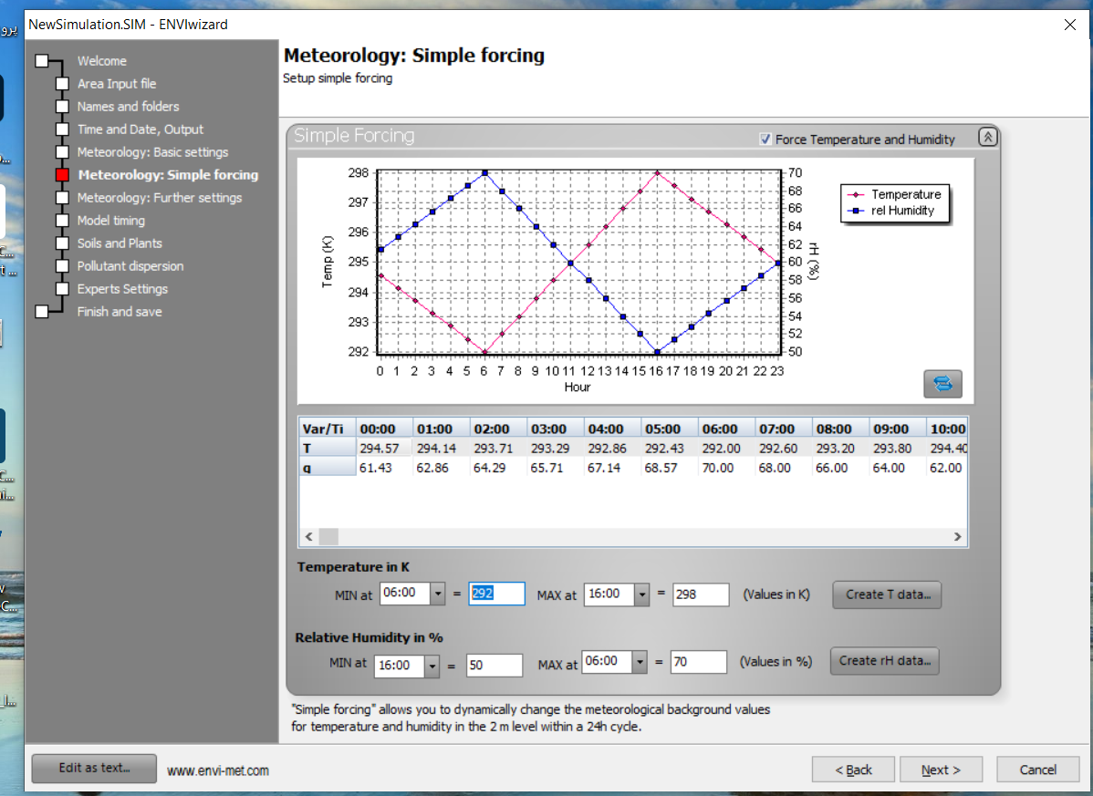
Task: Click humidity cell 70.00 at 06:00
Action: (x=726, y=468)
